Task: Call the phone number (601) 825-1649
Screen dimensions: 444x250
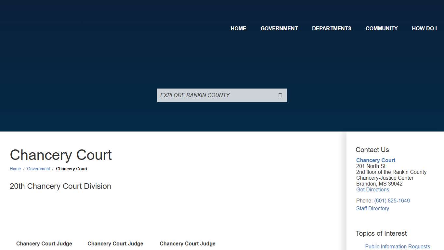Action: click(392, 201)
